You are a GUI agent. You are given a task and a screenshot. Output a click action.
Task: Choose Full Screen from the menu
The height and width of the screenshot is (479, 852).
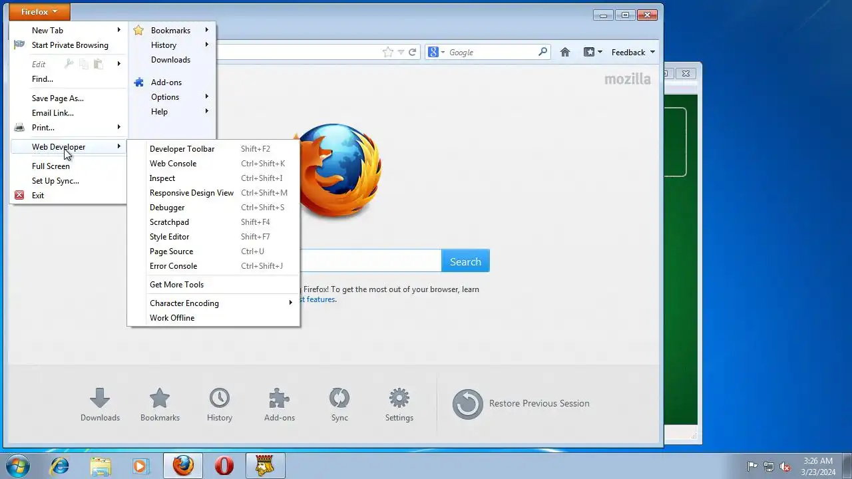(x=68, y=166)
